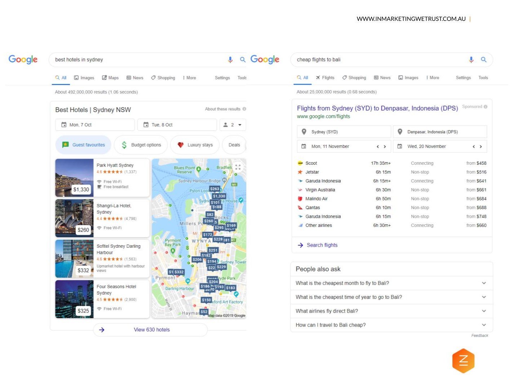511x389 pixels.
Task: Click the check-out date field Tue, 8 Oct
Action: coord(177,125)
